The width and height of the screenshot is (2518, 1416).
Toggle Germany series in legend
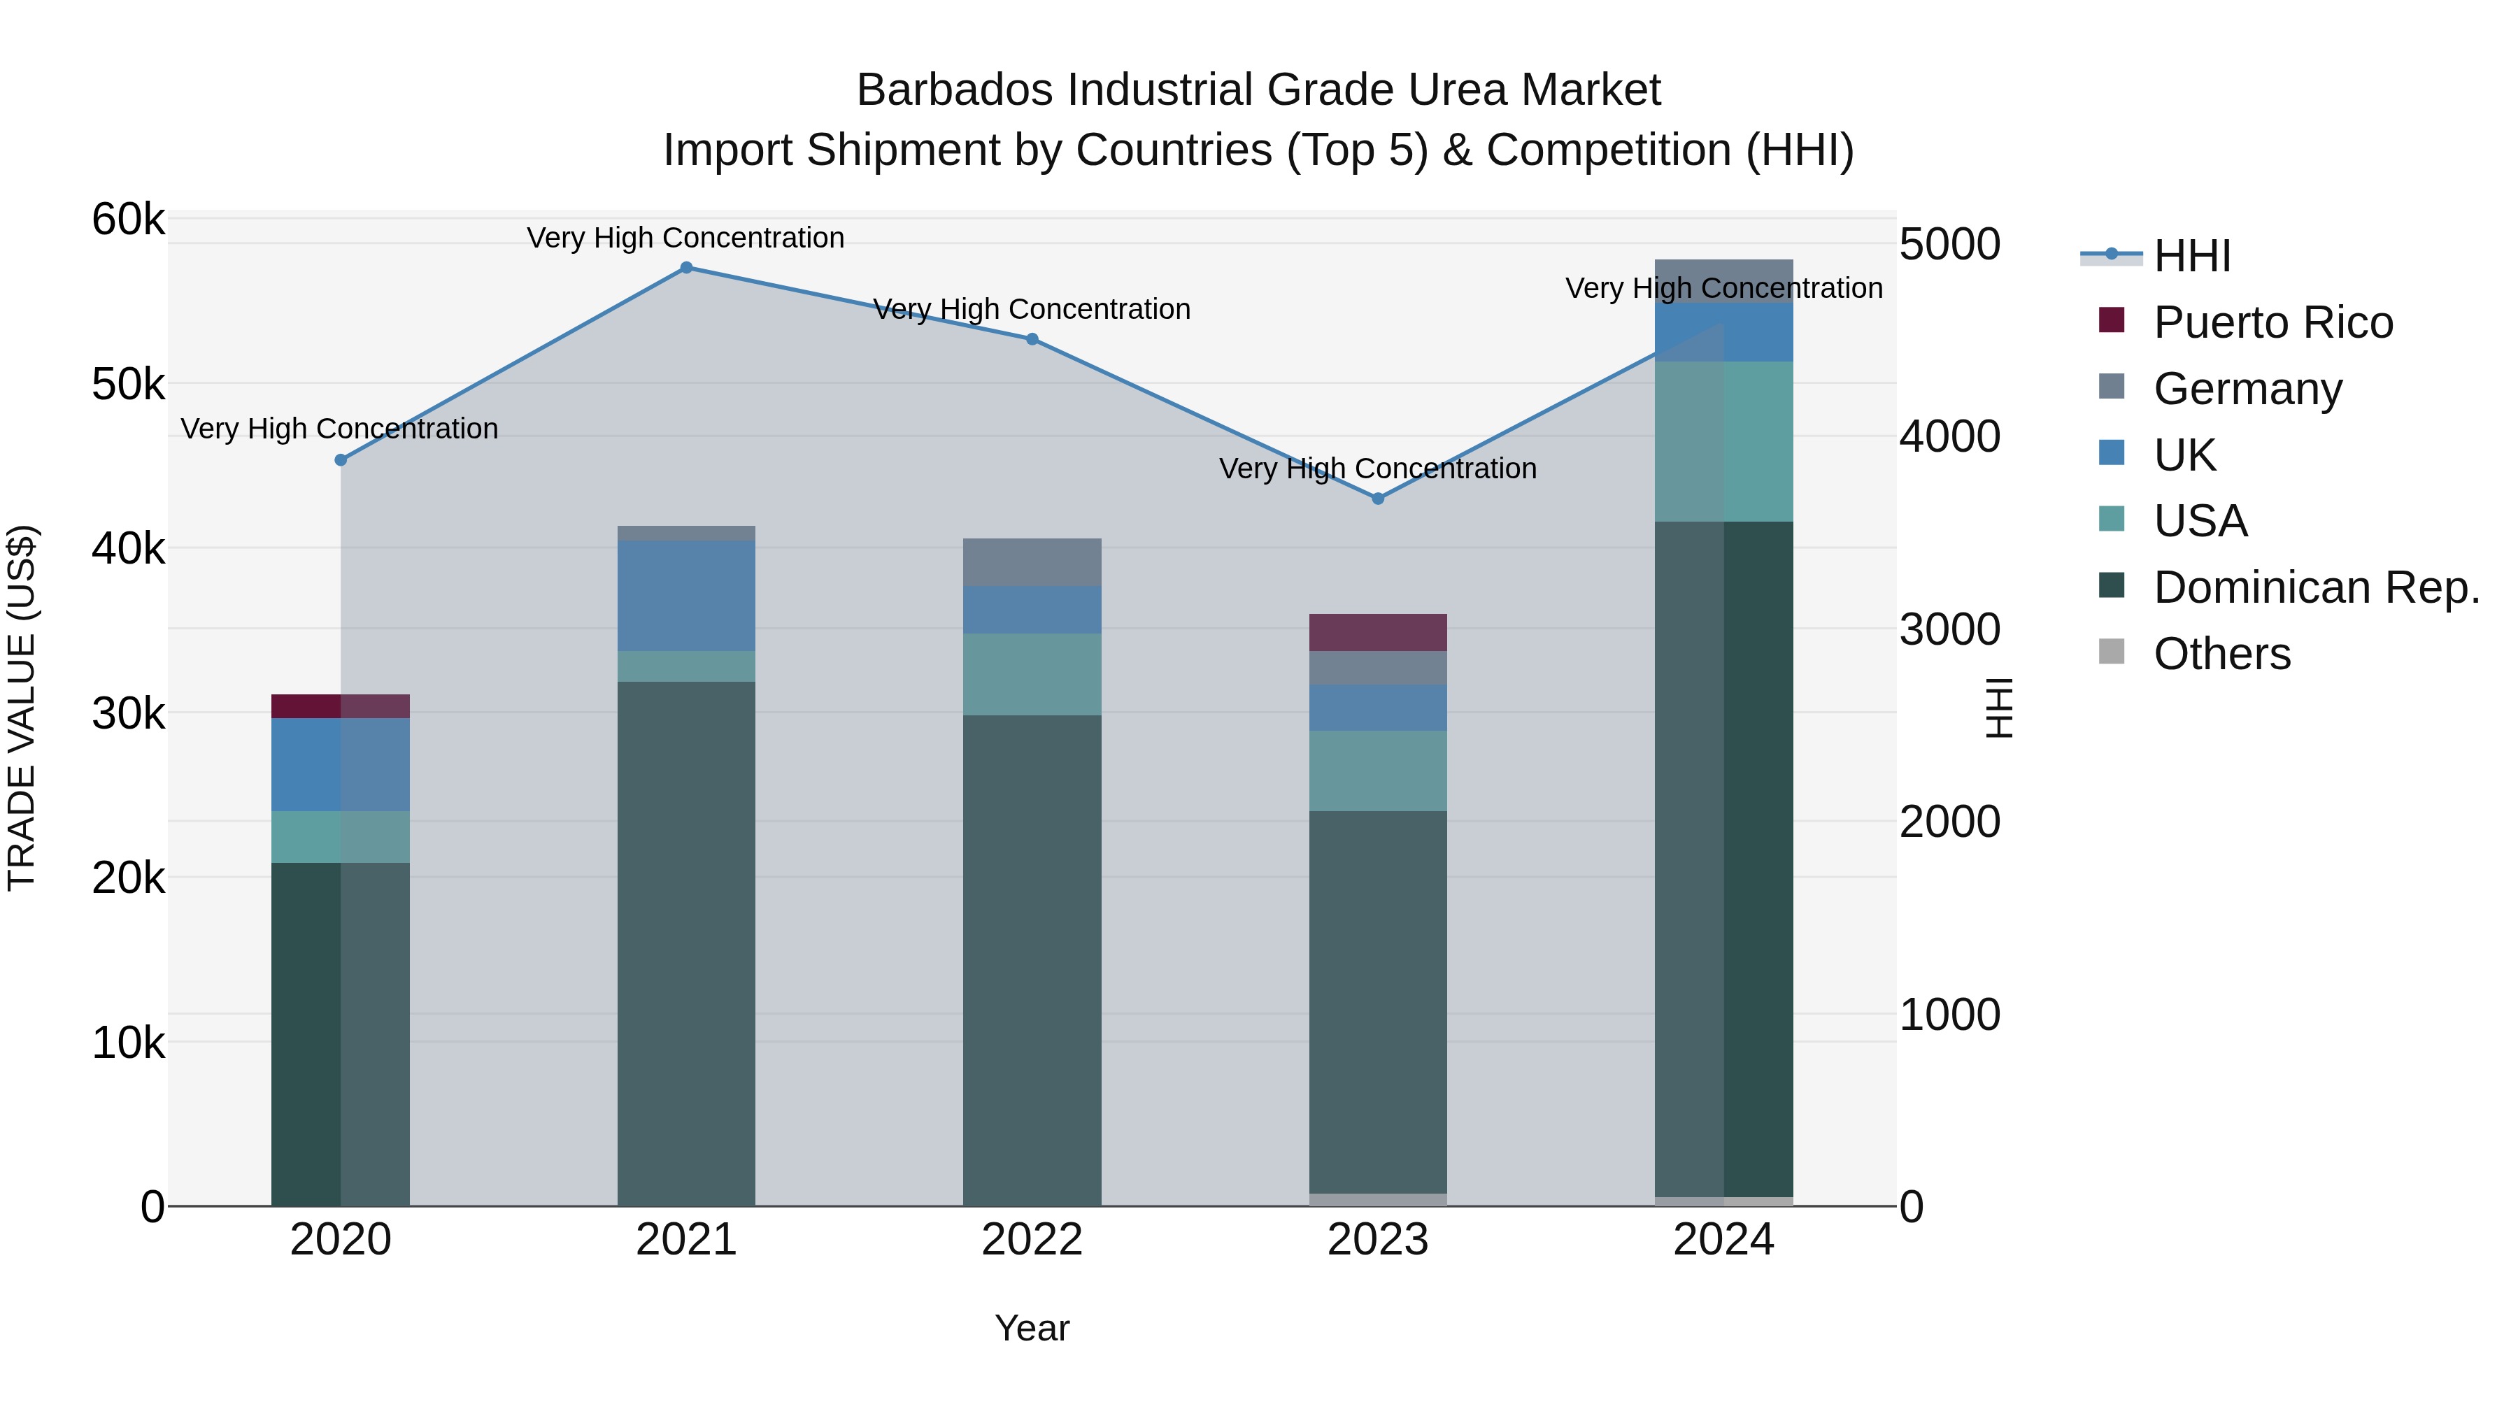point(2220,389)
